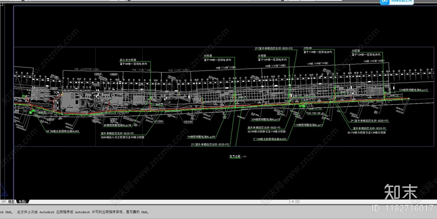Select text 置于8#楼一层弱电井内

click(133, 64)
